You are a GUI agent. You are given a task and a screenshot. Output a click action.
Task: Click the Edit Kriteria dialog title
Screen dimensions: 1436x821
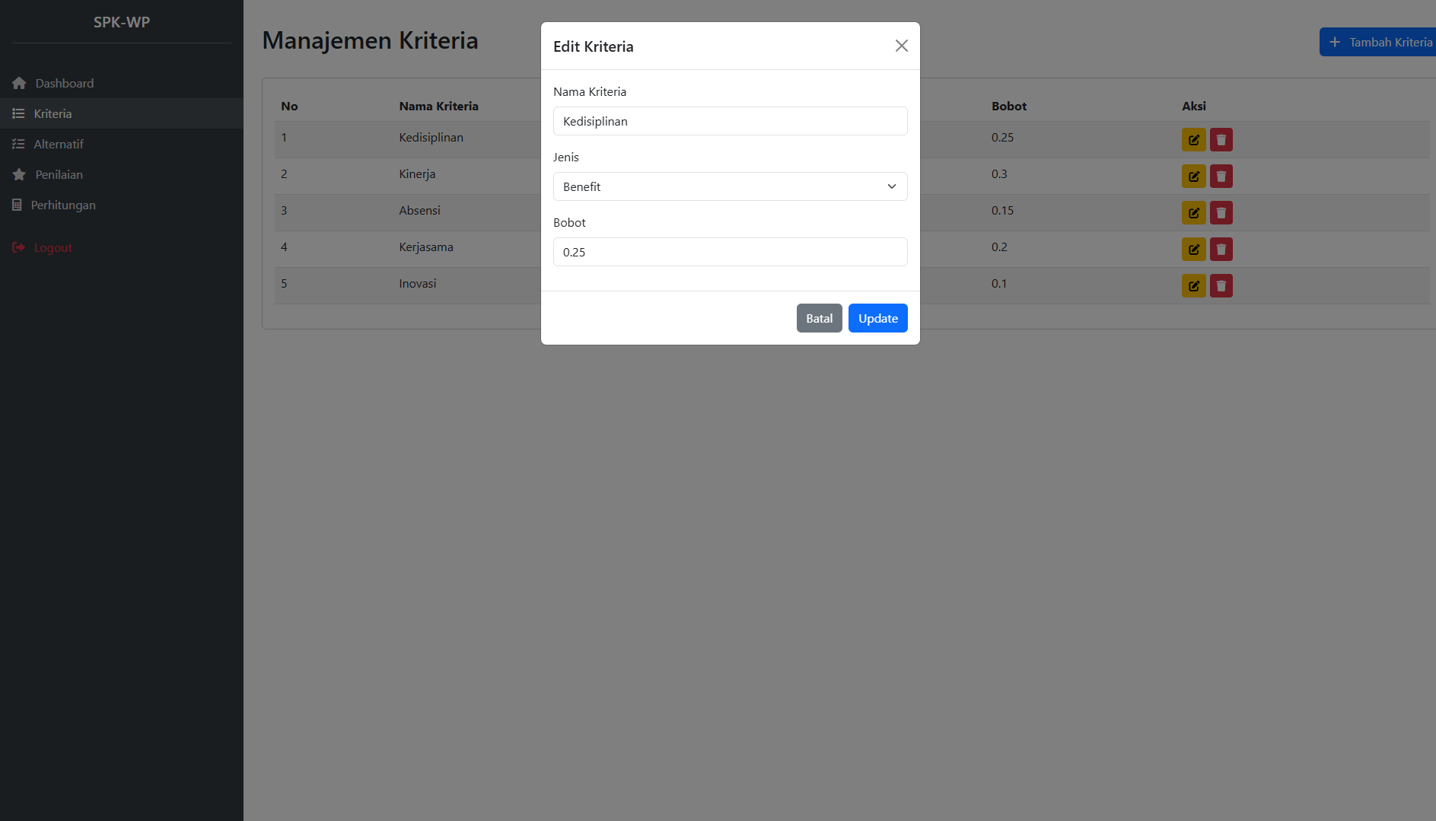pyautogui.click(x=593, y=46)
